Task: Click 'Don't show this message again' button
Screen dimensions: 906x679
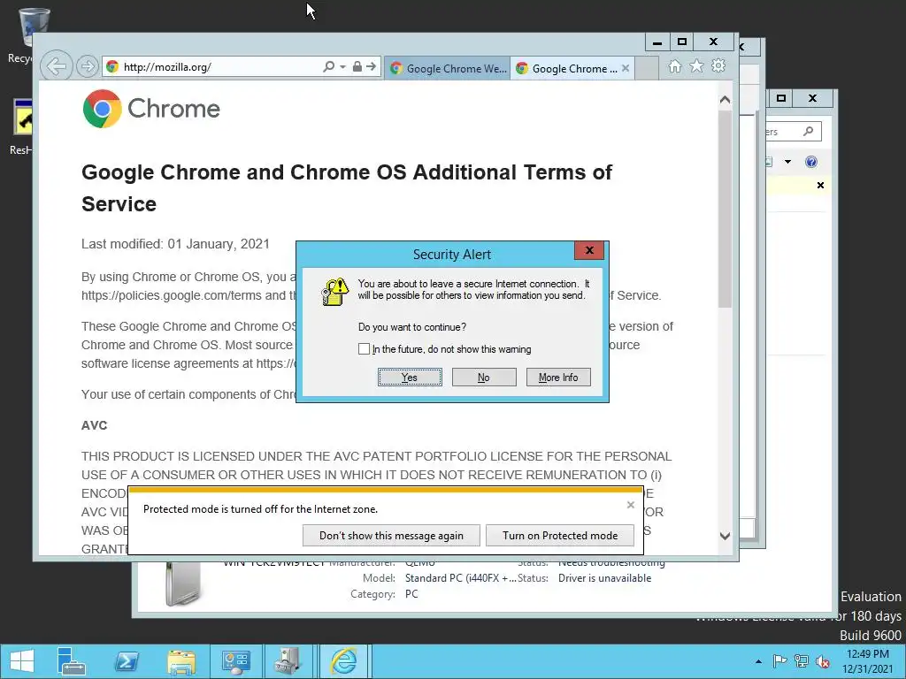Action: click(x=391, y=535)
